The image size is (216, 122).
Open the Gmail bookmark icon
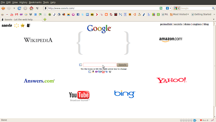pos(16,14)
